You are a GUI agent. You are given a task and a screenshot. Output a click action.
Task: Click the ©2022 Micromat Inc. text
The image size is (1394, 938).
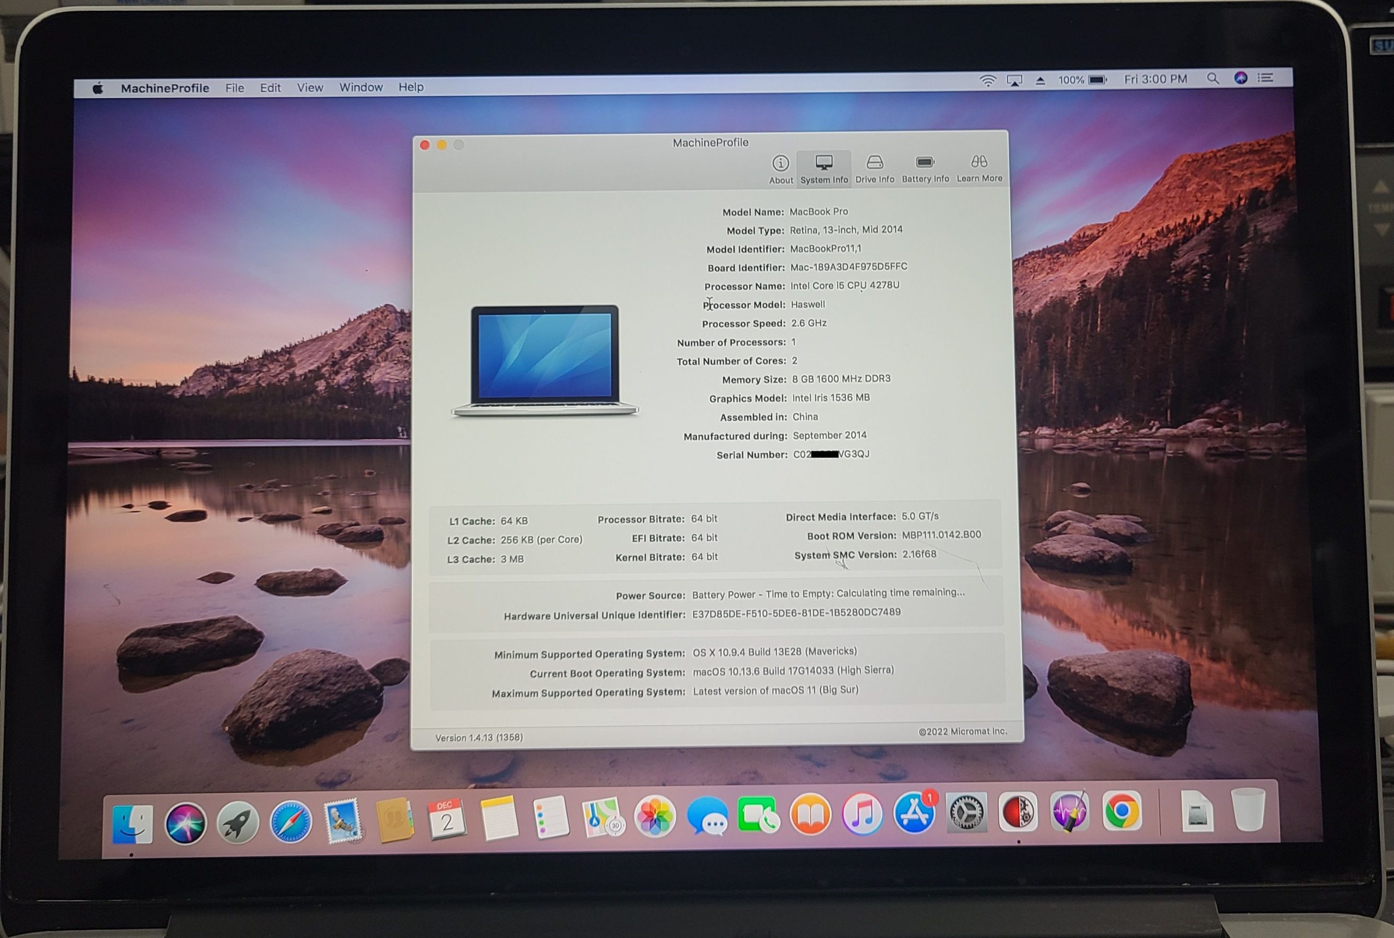963,731
